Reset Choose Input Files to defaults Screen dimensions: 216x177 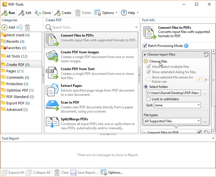tap(206, 54)
